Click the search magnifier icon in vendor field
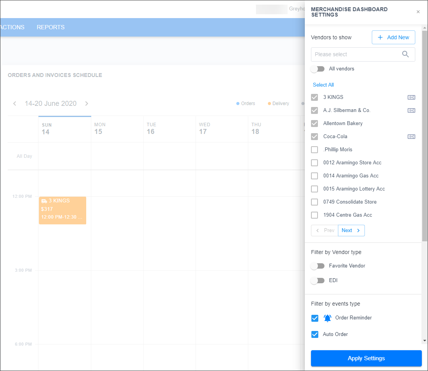Screen dimensions: 428x371 click(405, 54)
